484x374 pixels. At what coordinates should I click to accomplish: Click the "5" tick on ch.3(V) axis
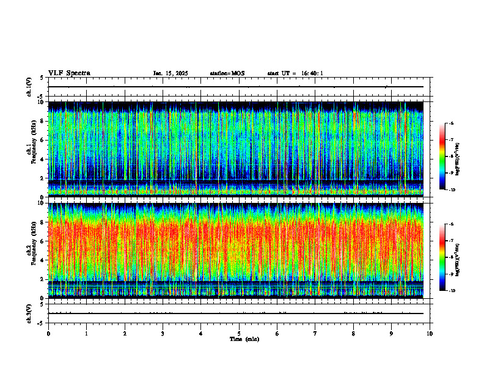coord(42,304)
